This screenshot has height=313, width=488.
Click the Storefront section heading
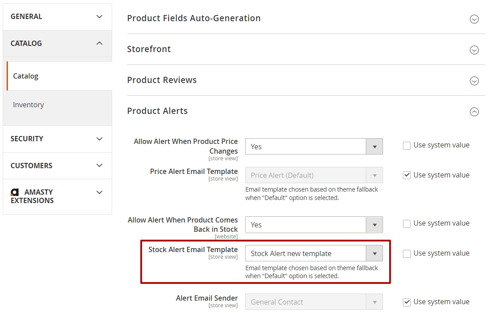[x=149, y=49]
